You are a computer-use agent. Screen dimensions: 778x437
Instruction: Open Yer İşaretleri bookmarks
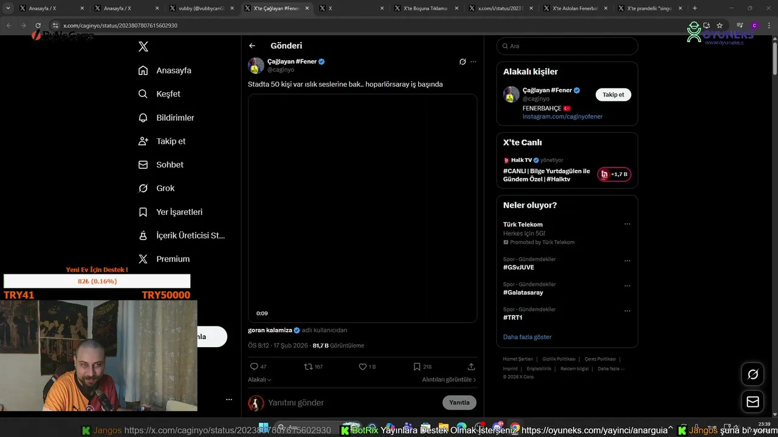click(x=170, y=212)
